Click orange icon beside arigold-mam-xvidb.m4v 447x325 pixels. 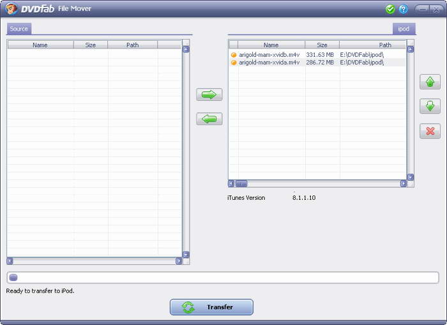pos(234,55)
